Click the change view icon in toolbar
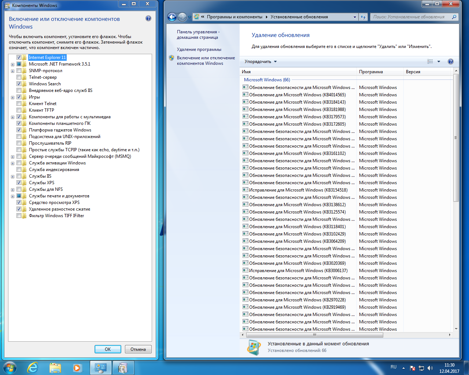This screenshot has height=375, width=469. click(430, 62)
